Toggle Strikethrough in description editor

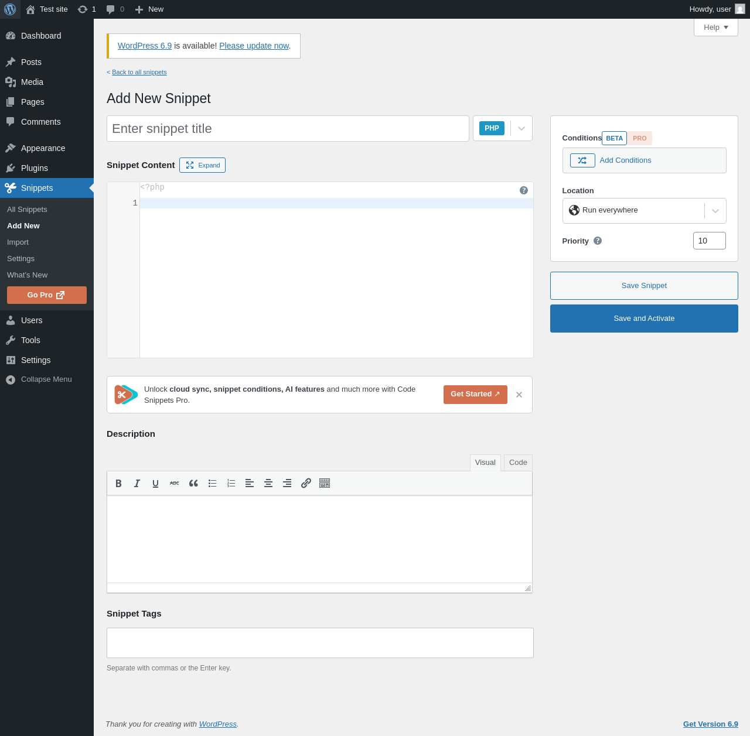pyautogui.click(x=174, y=483)
